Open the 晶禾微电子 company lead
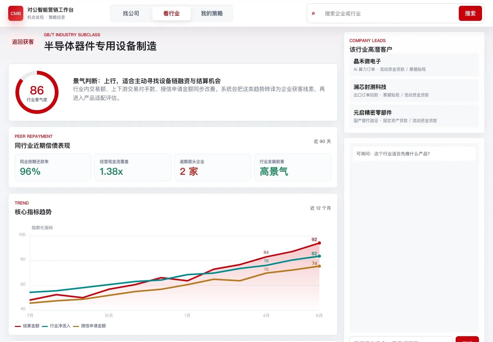Viewport: 493px width, 342px height. (414, 65)
